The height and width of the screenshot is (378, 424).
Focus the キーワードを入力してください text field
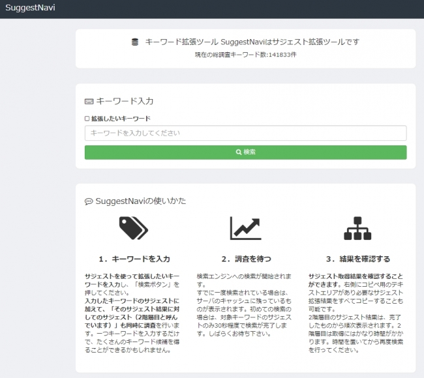point(245,133)
